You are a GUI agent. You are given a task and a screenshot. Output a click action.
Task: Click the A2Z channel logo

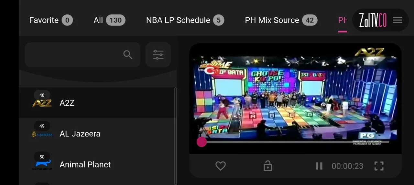coord(42,103)
